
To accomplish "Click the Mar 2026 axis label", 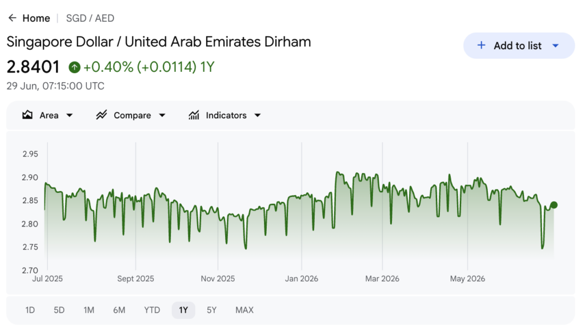I will coord(382,279).
